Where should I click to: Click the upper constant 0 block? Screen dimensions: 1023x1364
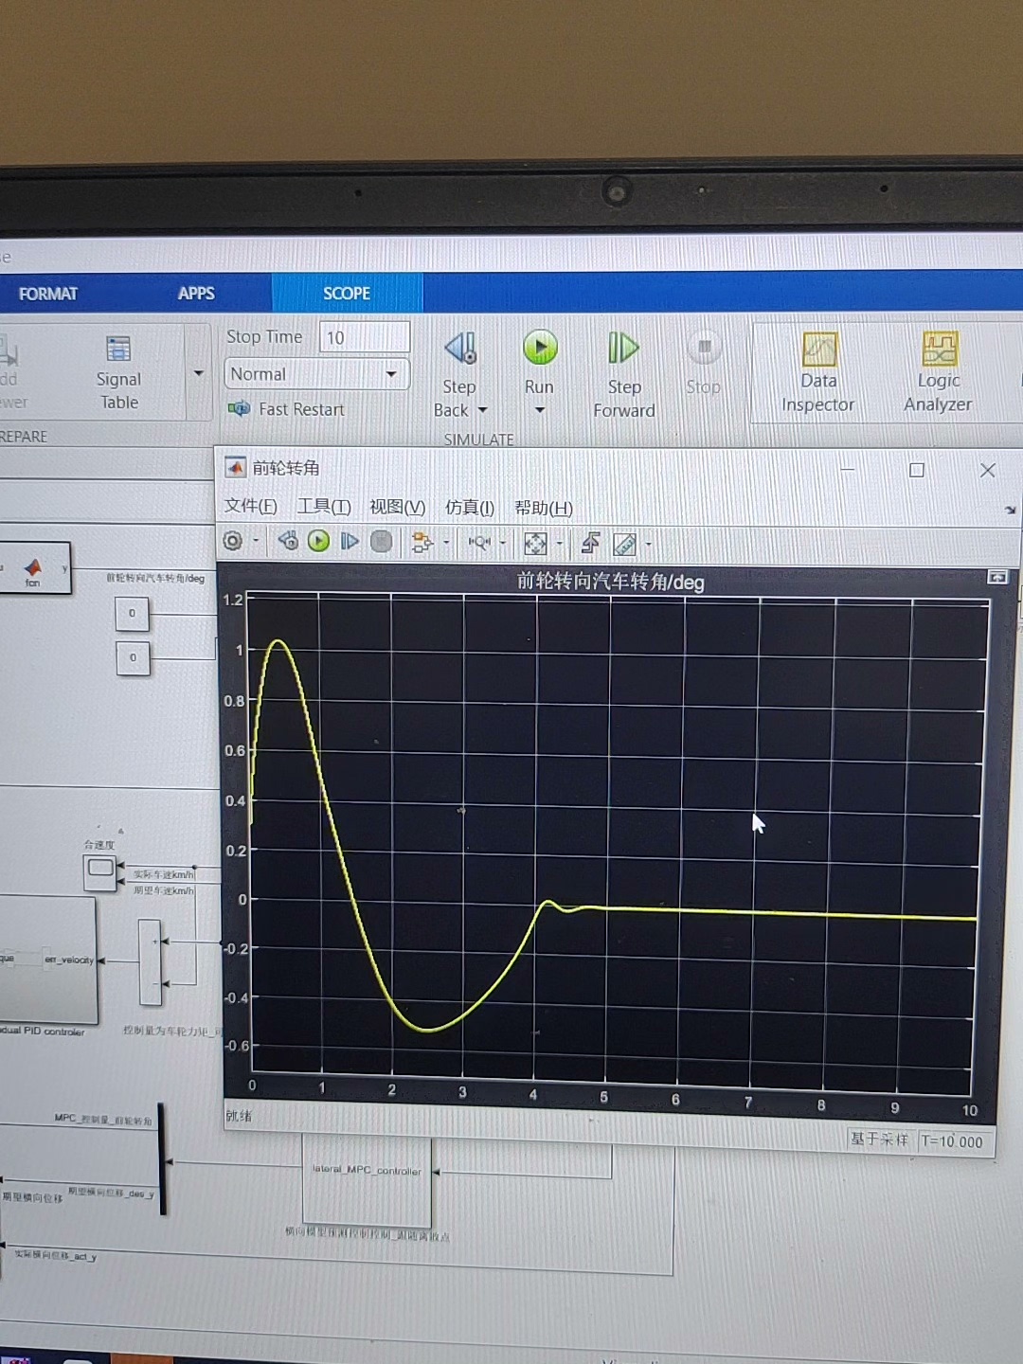tap(133, 614)
